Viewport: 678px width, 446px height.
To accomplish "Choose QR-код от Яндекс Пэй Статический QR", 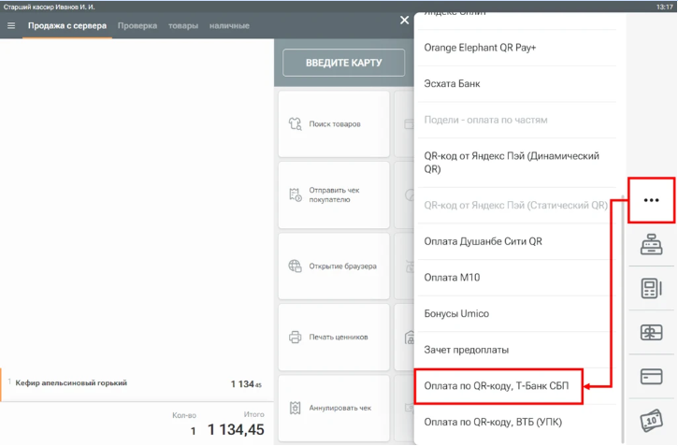I will pos(517,206).
